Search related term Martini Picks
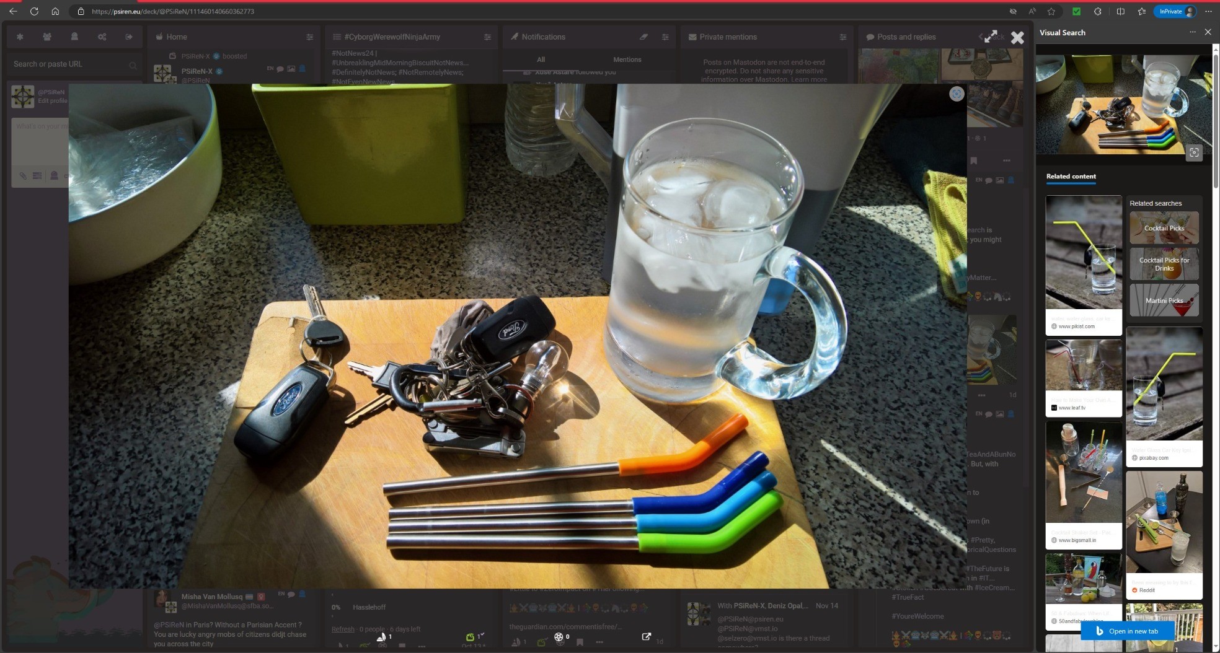The width and height of the screenshot is (1220, 653). coord(1164,300)
